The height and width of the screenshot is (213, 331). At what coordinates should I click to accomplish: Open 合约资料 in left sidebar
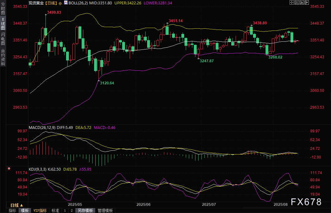tap(3, 57)
